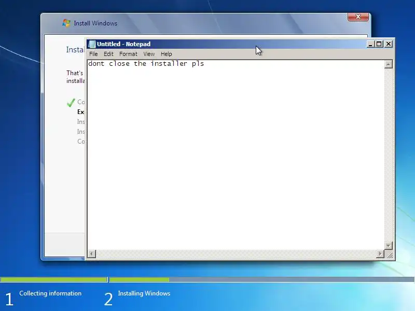
Task: Open the View menu in Notepad
Action: tap(149, 54)
